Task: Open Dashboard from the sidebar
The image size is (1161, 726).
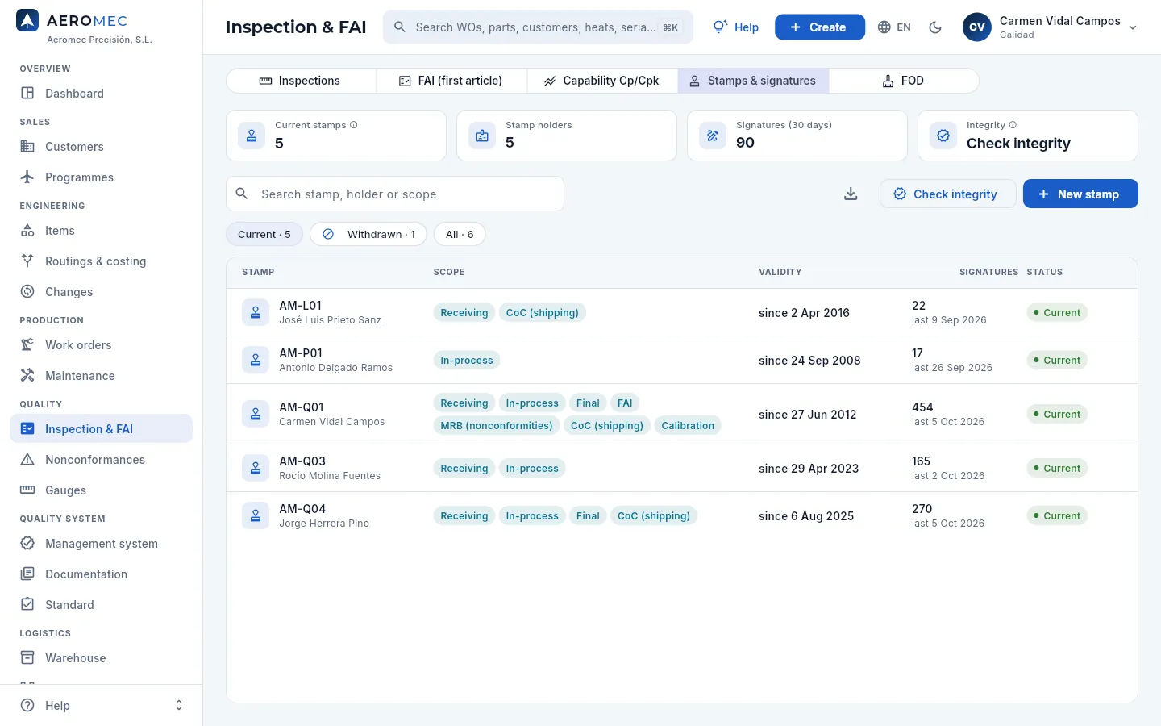Action: 101,94
